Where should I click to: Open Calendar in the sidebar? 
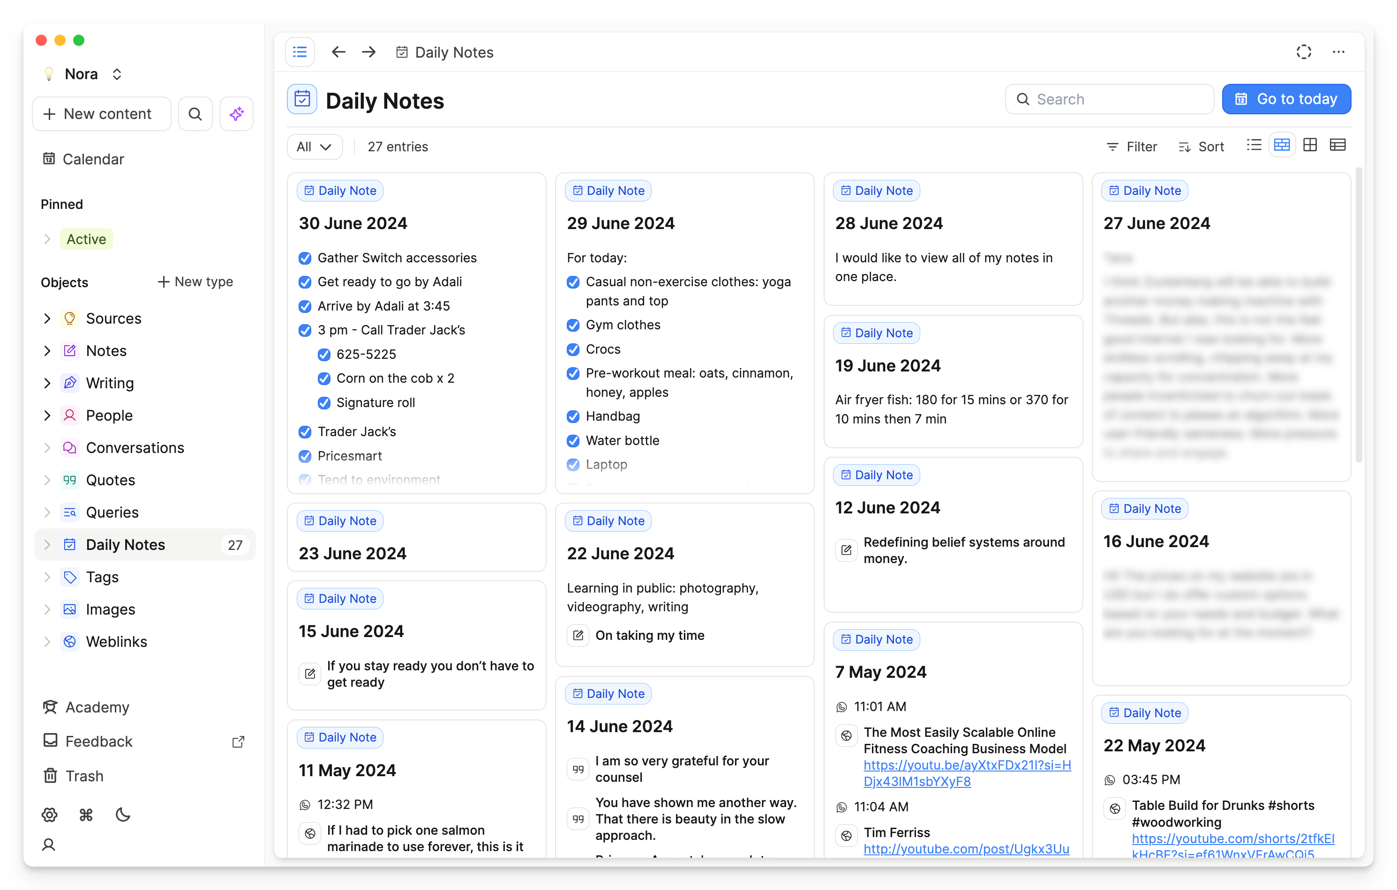pos(93,159)
